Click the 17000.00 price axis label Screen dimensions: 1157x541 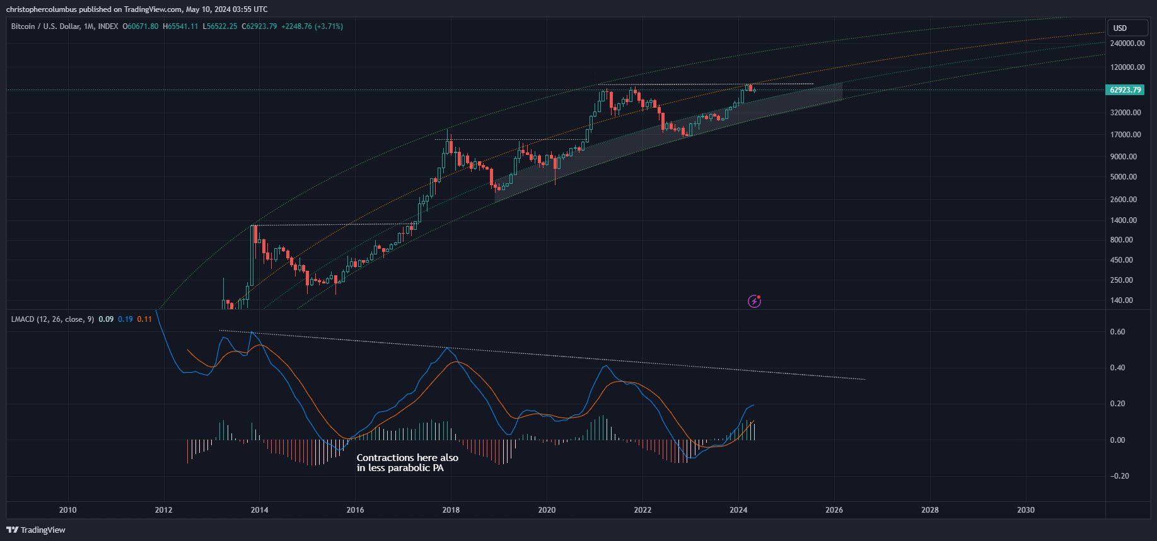click(1125, 135)
